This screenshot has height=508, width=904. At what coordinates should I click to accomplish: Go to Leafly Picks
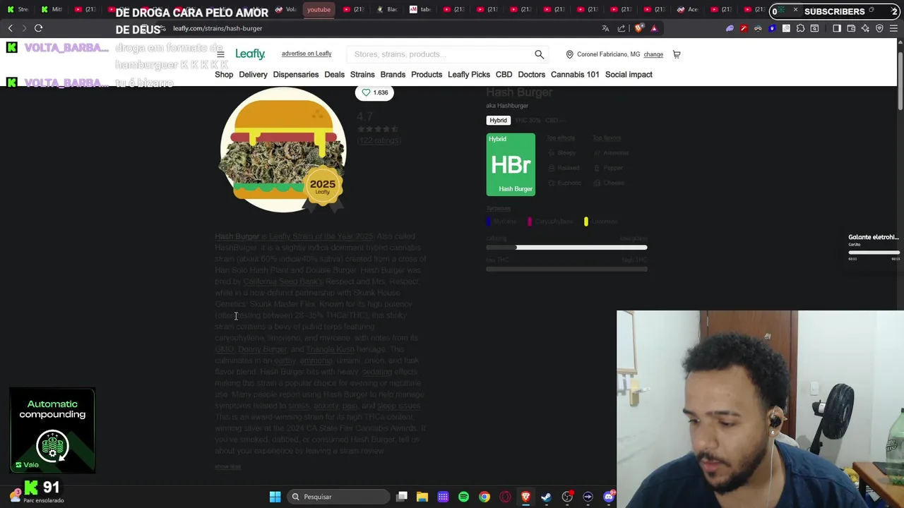469,74
